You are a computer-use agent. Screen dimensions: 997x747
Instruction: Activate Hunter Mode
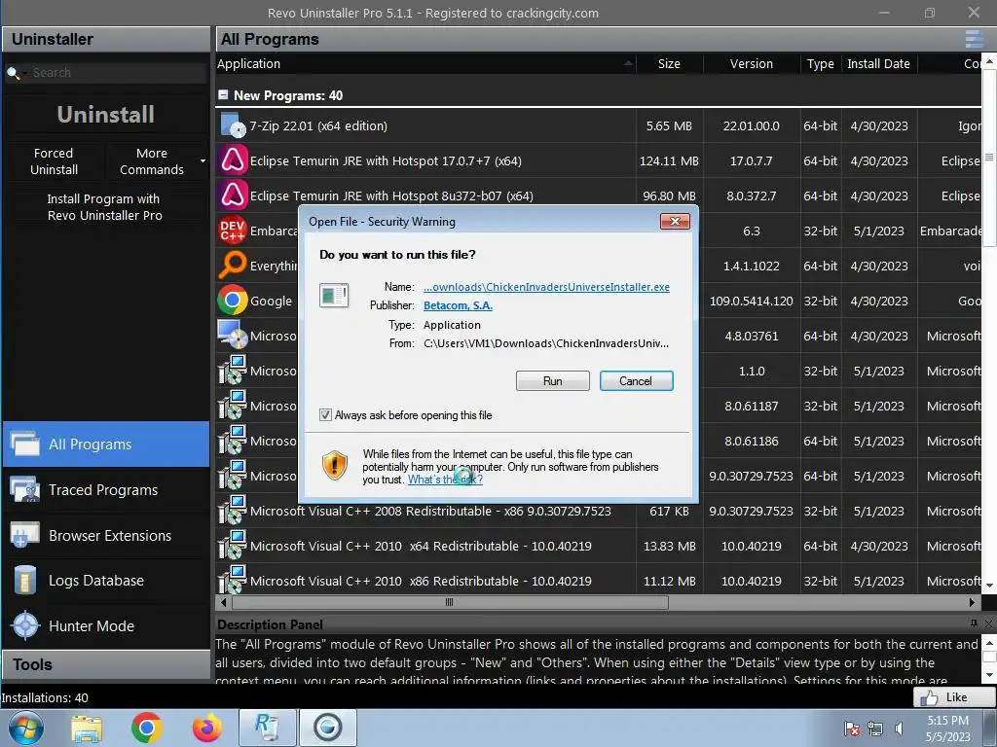tap(106, 625)
